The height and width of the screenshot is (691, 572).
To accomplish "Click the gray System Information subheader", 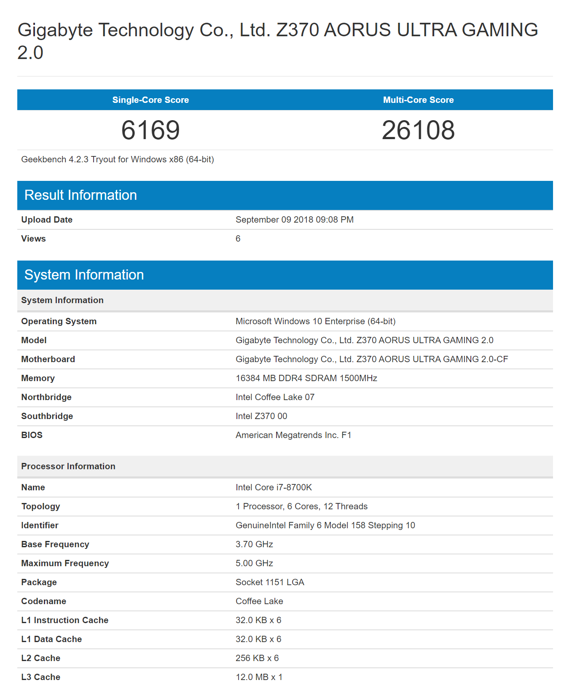I will pyautogui.click(x=285, y=300).
